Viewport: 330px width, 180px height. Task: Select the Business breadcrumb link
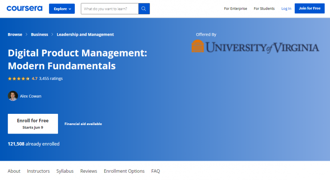point(40,34)
